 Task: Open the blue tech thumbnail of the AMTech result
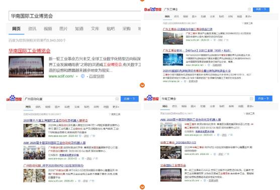[173, 60]
